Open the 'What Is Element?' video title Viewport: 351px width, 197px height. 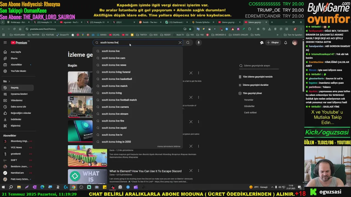145,171
